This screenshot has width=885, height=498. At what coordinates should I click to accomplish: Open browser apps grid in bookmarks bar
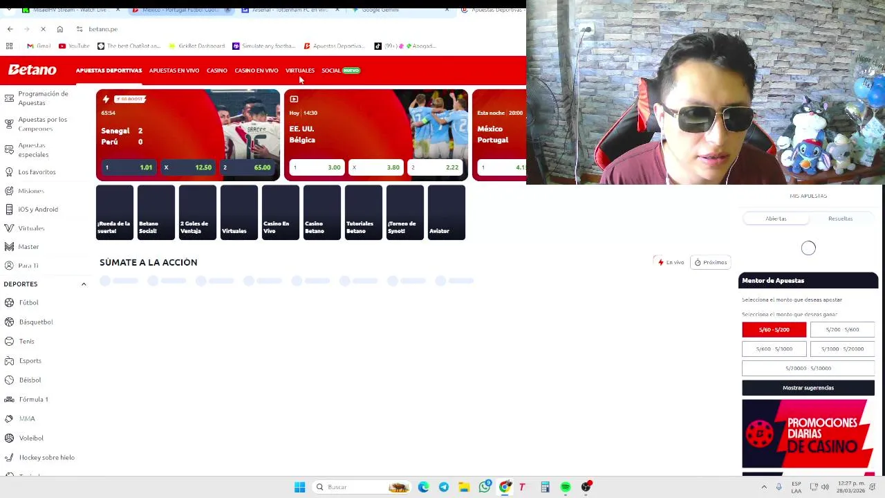[x=9, y=46]
